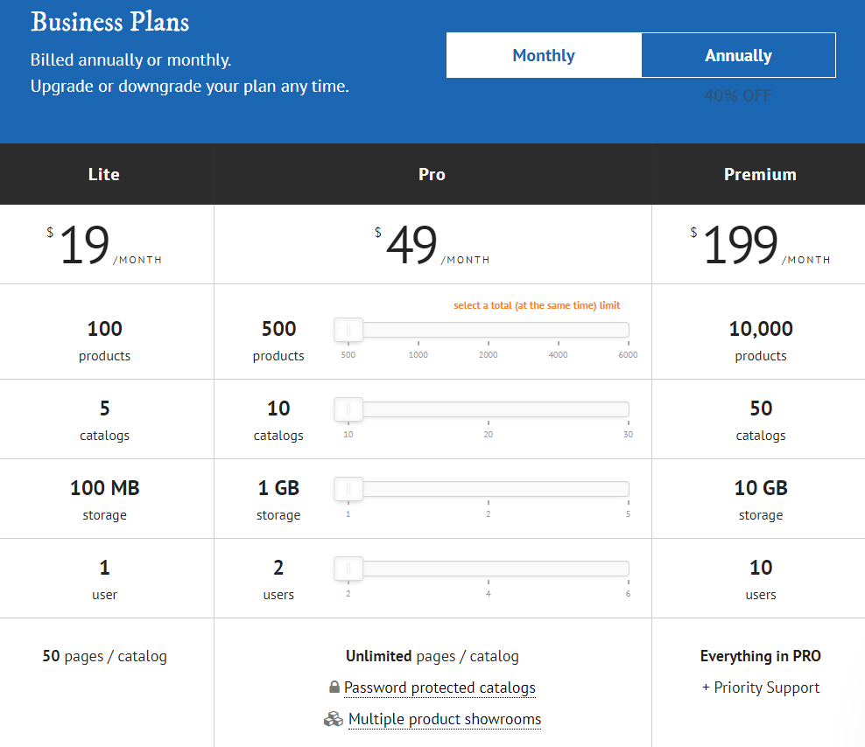Select the 6 mark on users slider
The image size is (865, 747).
tap(627, 594)
